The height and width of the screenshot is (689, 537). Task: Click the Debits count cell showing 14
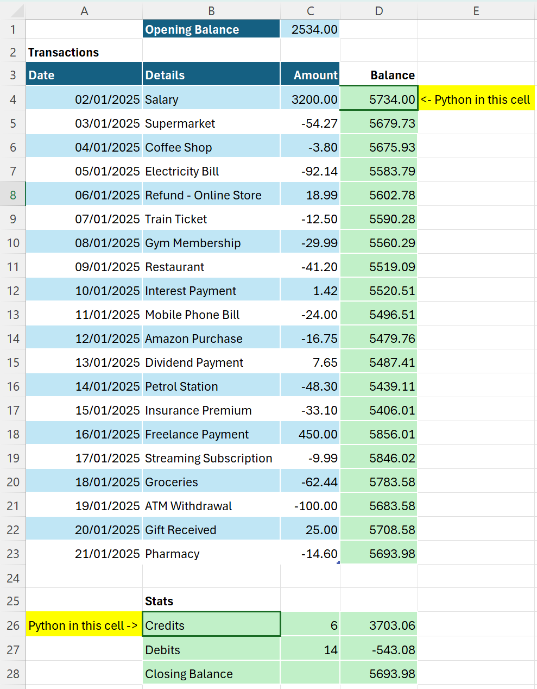coord(310,650)
